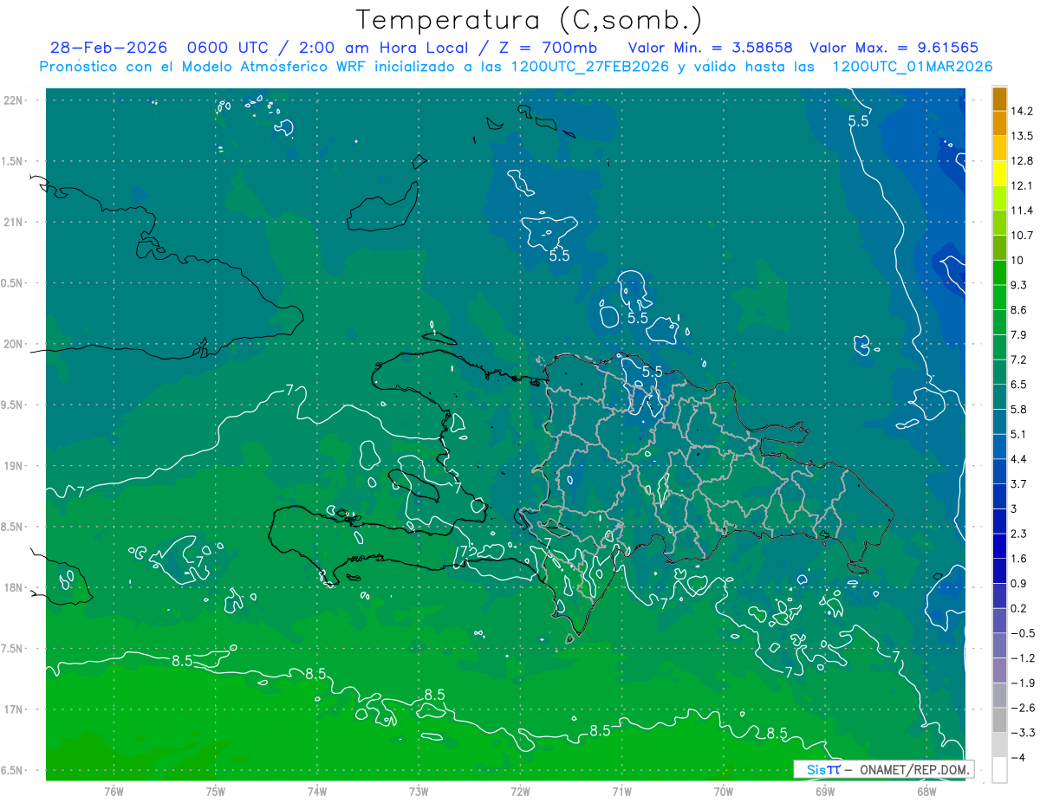Image resolution: width=1040 pixels, height=803 pixels.
Task: Click 'Valor Max. = 9.61565' text
Action: click(x=894, y=48)
